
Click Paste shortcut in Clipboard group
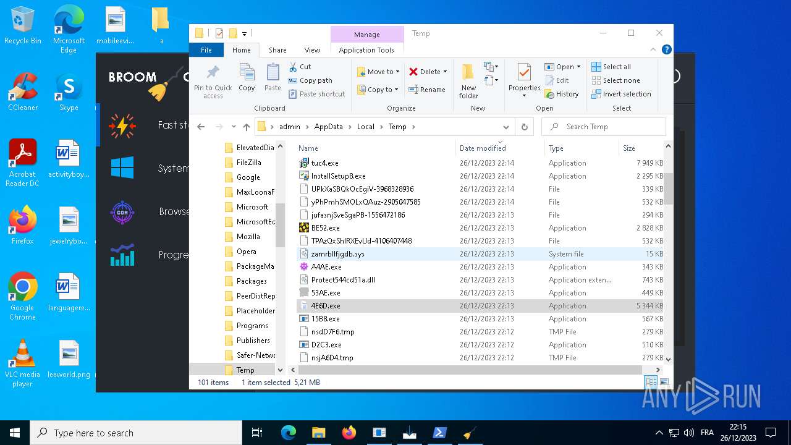(316, 94)
